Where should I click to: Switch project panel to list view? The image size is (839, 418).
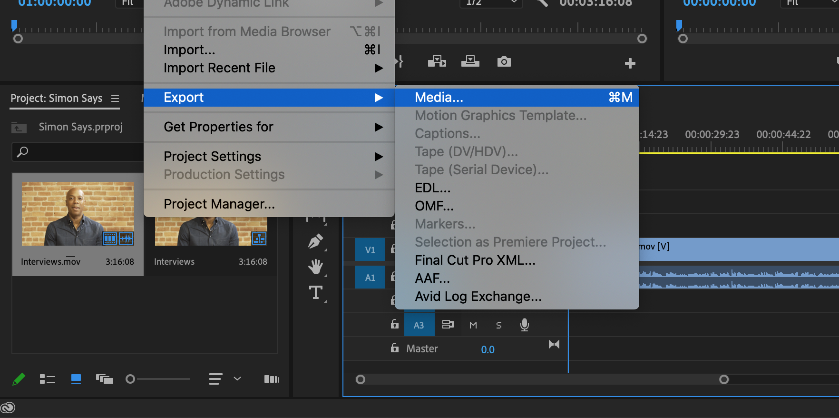[x=47, y=379]
